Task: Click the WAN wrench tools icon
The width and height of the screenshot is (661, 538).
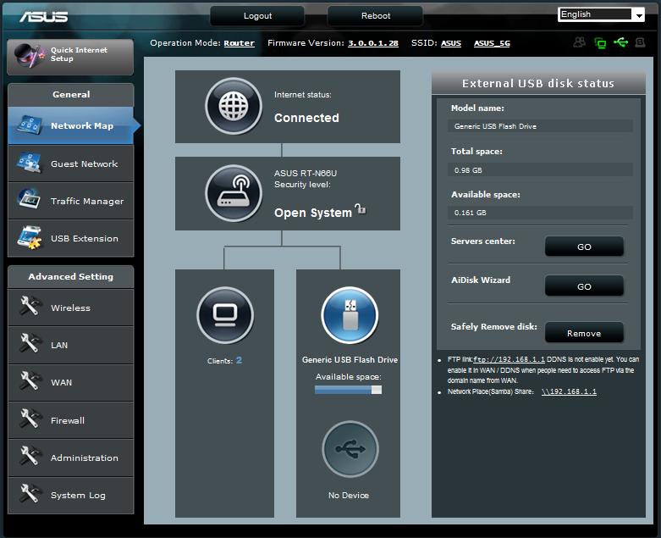Action: tap(30, 380)
